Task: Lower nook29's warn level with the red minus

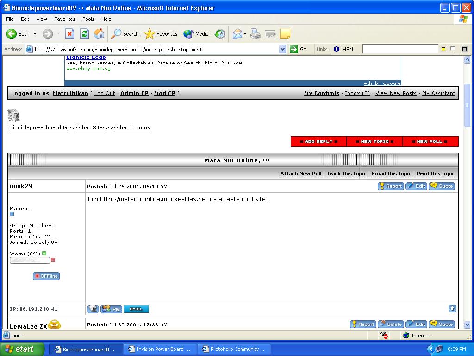Action: [x=53, y=260]
